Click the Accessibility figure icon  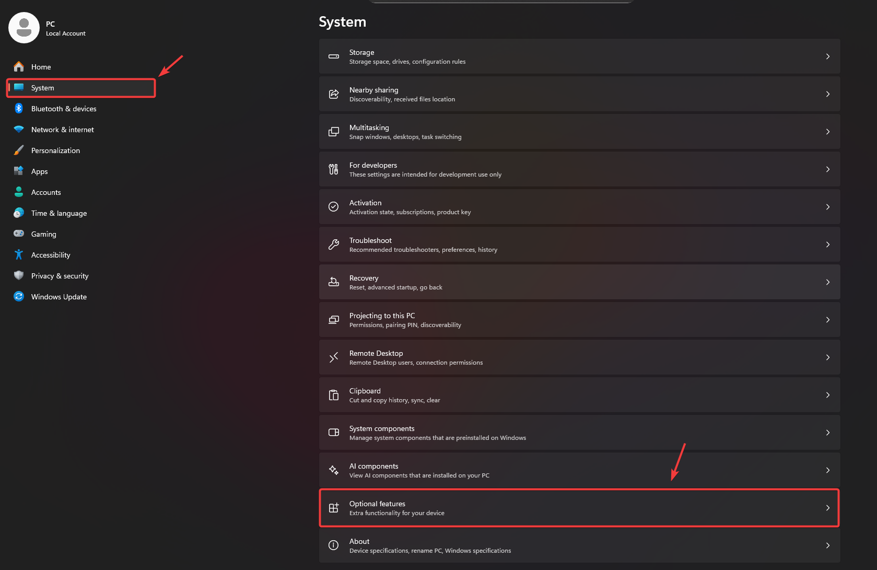(19, 255)
